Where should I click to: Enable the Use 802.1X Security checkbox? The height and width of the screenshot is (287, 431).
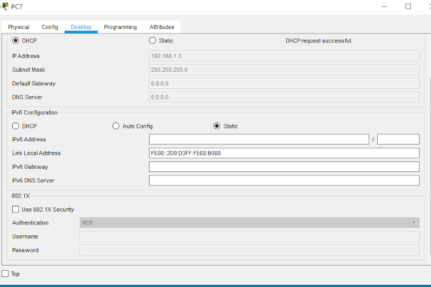[x=15, y=209]
